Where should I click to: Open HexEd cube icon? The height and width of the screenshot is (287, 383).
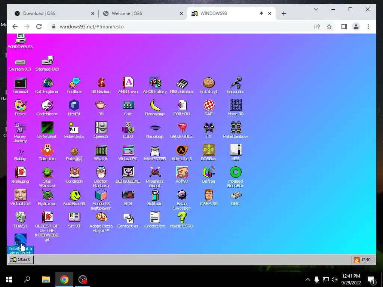coord(74,108)
